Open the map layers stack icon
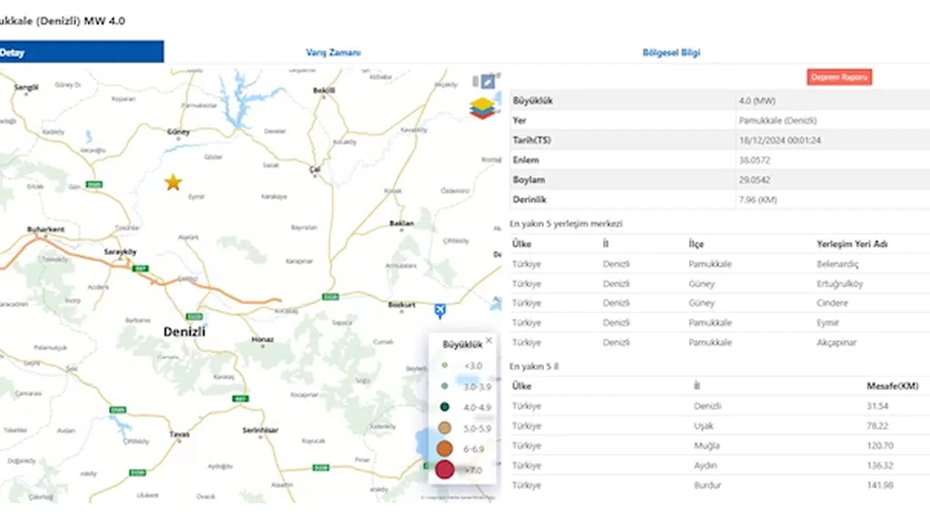 [481, 108]
